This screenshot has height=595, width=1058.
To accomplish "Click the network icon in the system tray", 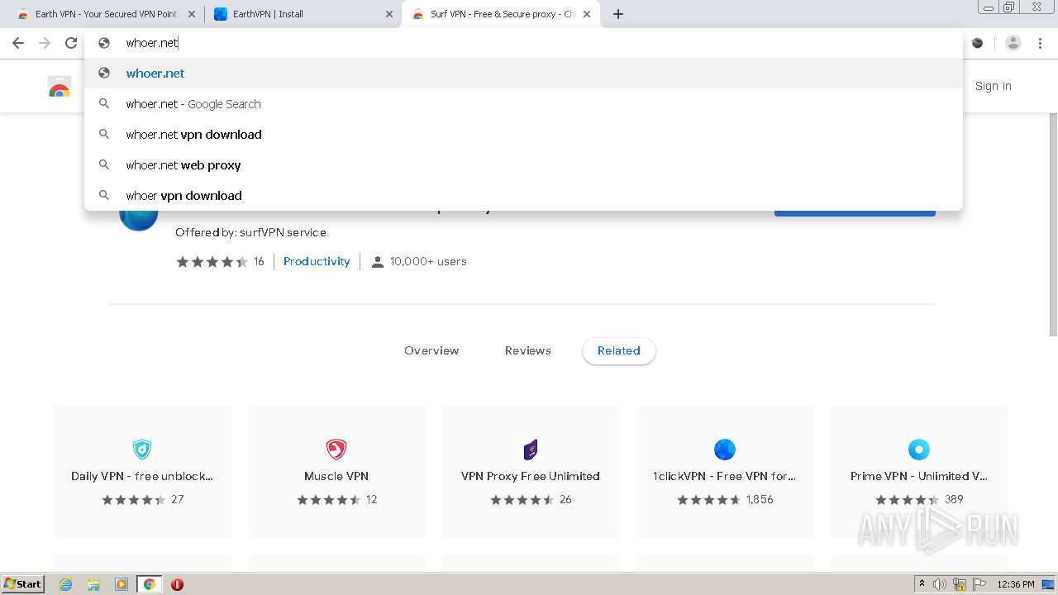I will (960, 584).
